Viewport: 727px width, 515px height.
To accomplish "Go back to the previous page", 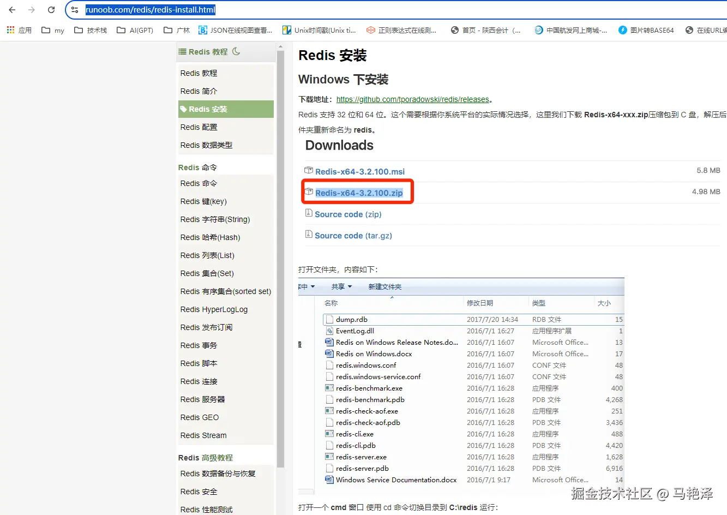I will (12, 10).
